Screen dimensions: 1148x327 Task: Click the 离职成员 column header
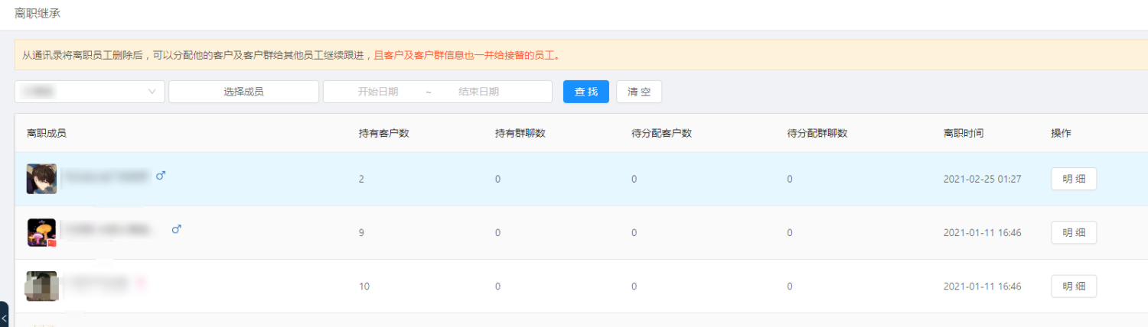click(x=46, y=133)
